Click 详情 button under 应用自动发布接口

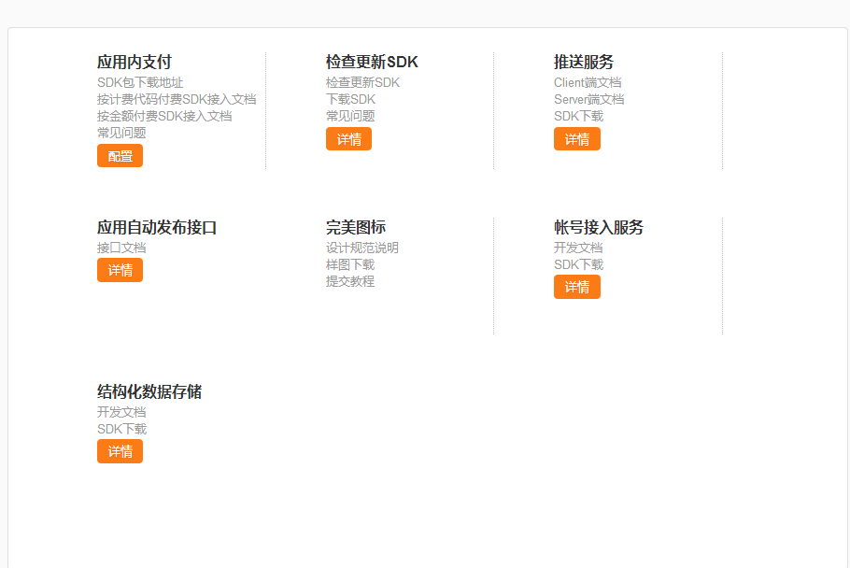(120, 270)
